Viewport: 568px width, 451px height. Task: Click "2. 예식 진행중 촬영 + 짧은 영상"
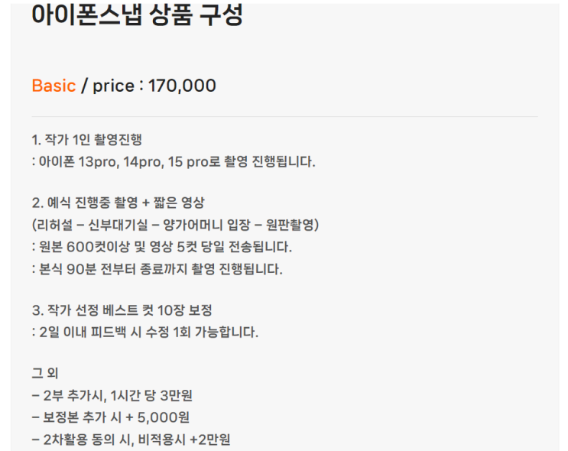click(x=118, y=203)
